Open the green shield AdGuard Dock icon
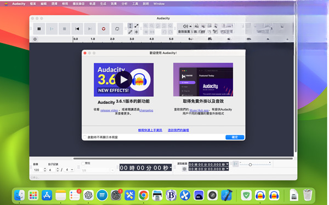 tap(246, 195)
